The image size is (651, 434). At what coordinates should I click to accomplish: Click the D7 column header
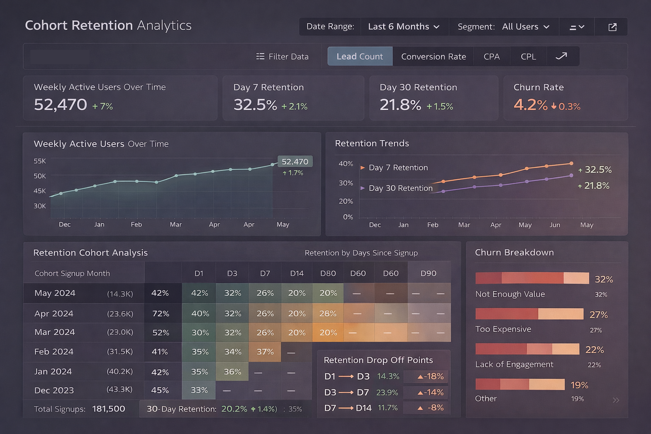click(265, 273)
